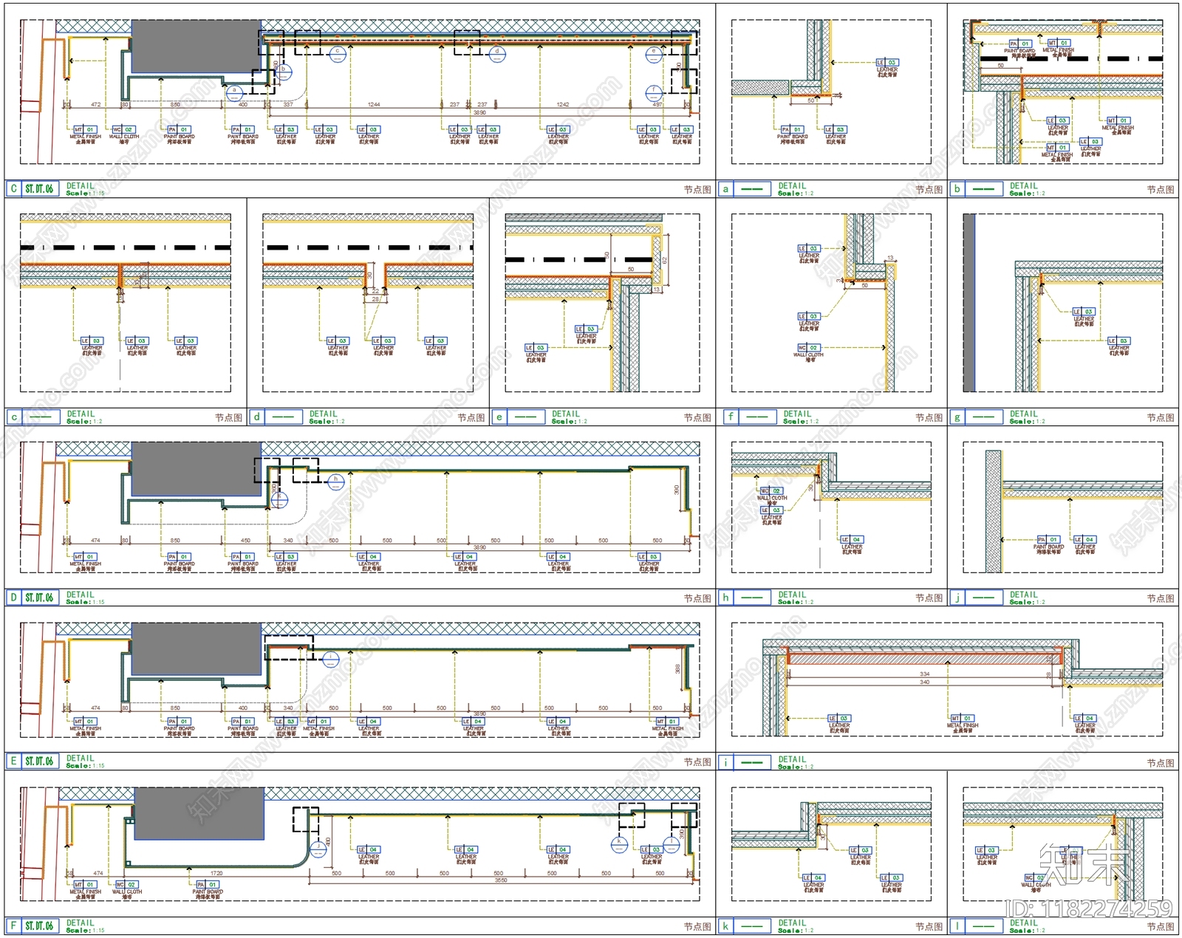Image resolution: width=1182 pixels, height=938 pixels.
Task: Click callout circle 'b' in section C
Action: click(x=284, y=72)
